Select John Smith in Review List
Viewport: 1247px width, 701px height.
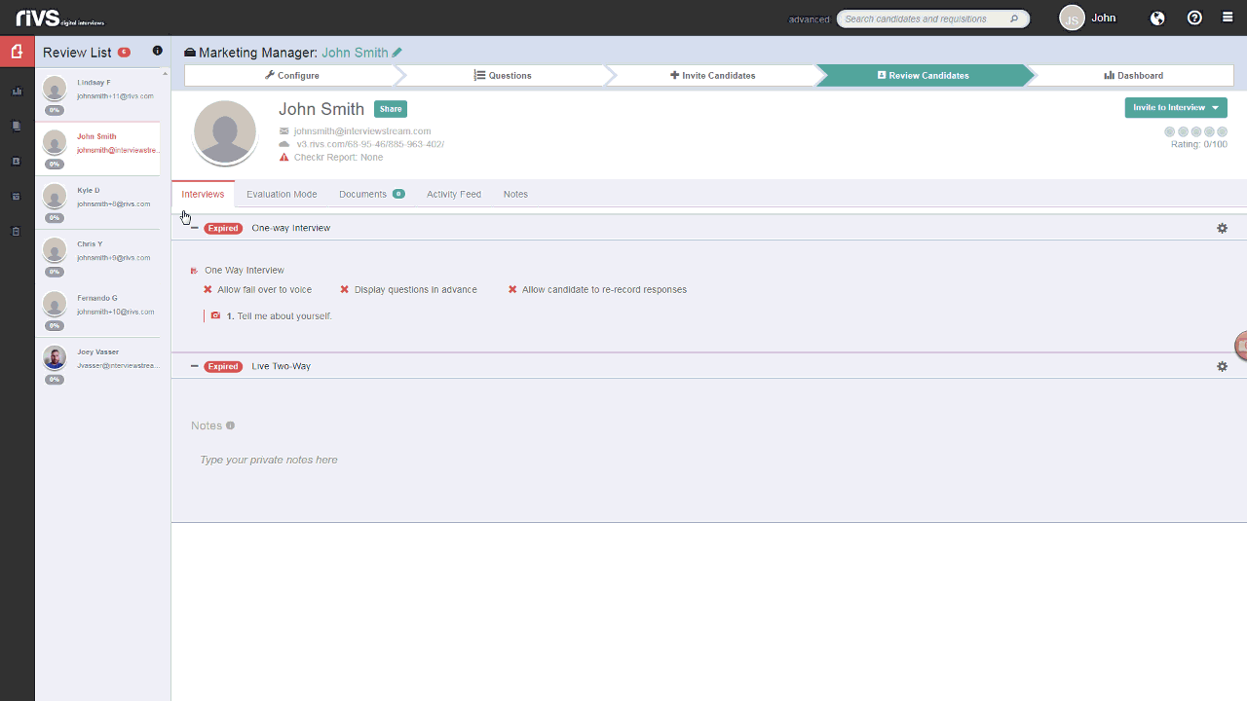pos(97,149)
